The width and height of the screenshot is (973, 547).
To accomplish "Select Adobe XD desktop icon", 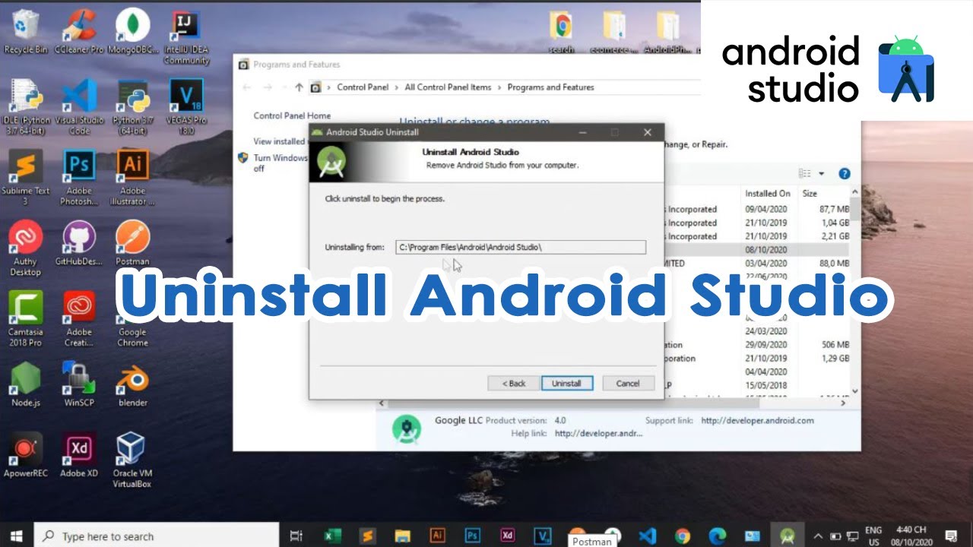I will pyautogui.click(x=79, y=455).
